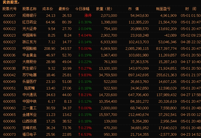
Task: Open stock code 600007
Action: coord(9,16)
